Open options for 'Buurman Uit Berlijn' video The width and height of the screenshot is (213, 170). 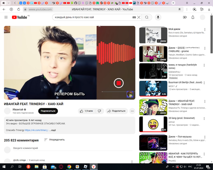pyautogui.click(x=204, y=83)
